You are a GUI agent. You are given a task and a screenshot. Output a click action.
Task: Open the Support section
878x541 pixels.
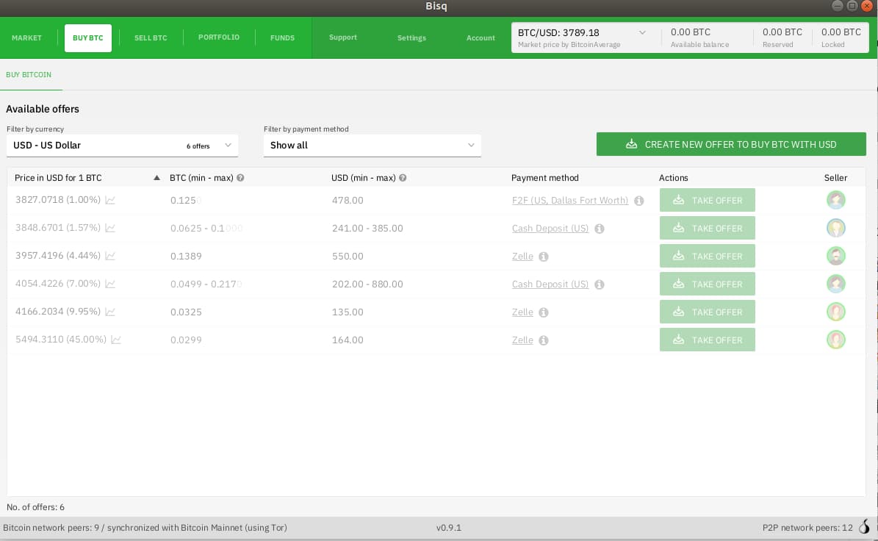(x=342, y=37)
